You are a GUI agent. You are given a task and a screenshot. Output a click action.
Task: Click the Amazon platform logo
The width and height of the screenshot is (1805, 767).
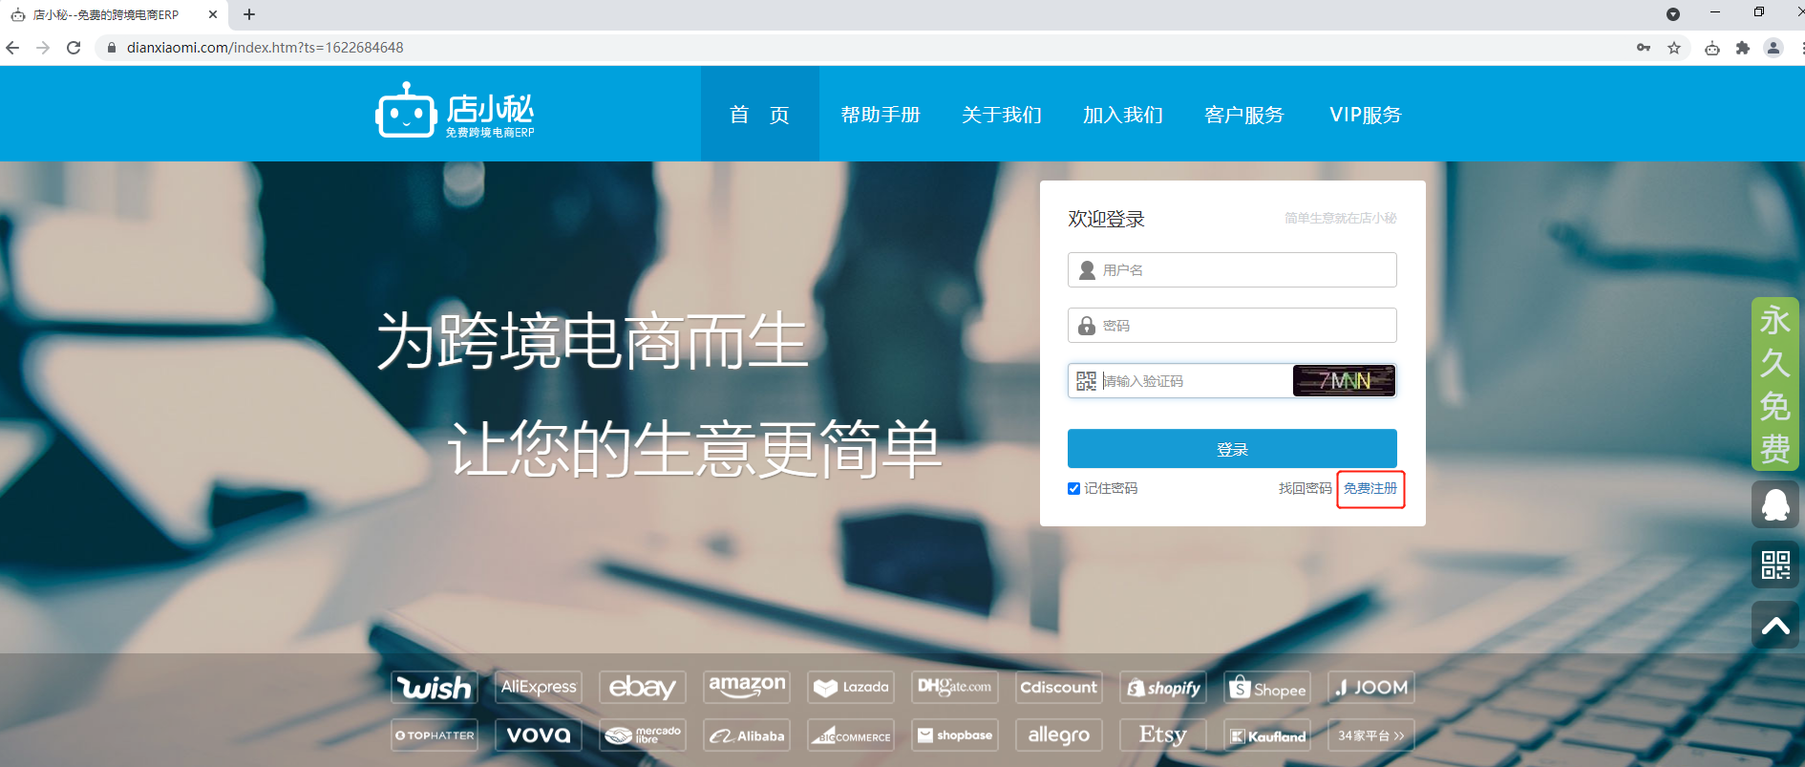[x=747, y=687]
